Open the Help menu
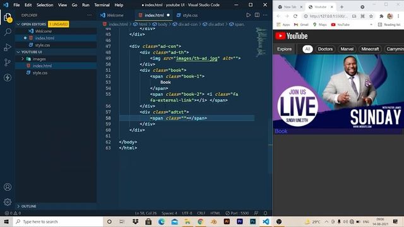The image size is (404, 227). (x=119, y=5)
